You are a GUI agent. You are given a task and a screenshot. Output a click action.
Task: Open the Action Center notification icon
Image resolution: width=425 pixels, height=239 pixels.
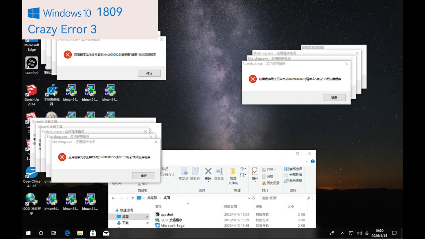(394, 233)
